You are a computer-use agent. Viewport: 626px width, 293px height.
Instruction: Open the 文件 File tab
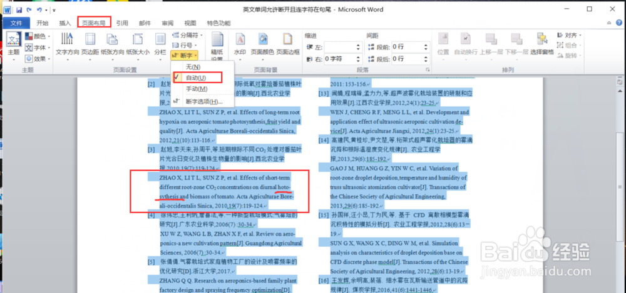click(16, 23)
